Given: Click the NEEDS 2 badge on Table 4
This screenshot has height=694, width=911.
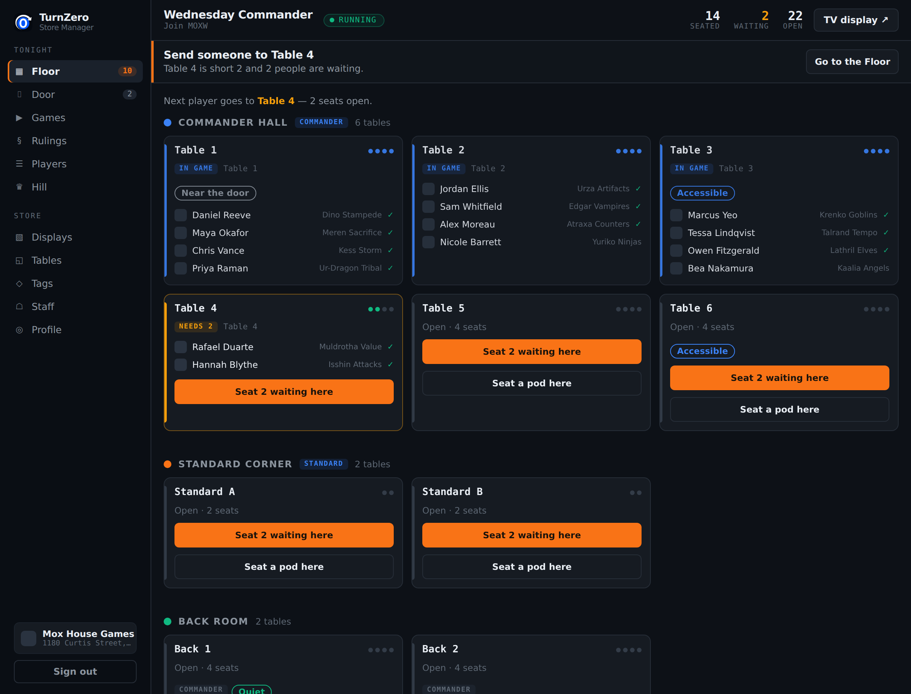Looking at the screenshot, I should (x=196, y=326).
